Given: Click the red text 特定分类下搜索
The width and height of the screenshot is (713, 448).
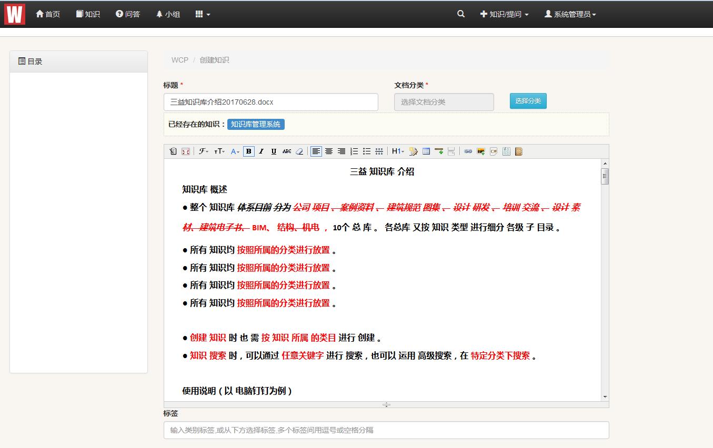Looking at the screenshot, I should click(500, 355).
